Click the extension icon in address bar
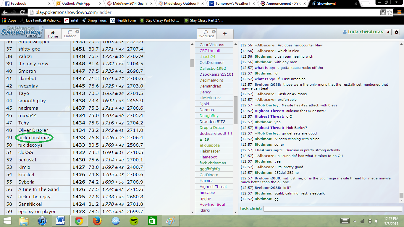The image size is (404, 227). [x=383, y=12]
